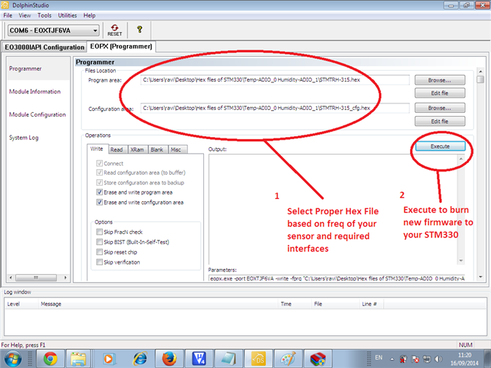Enable Skip BIST (Built-In-Self-Test) option

[99, 242]
